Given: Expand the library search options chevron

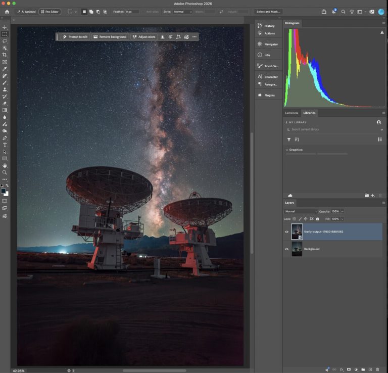Looking at the screenshot, I should [x=382, y=130].
